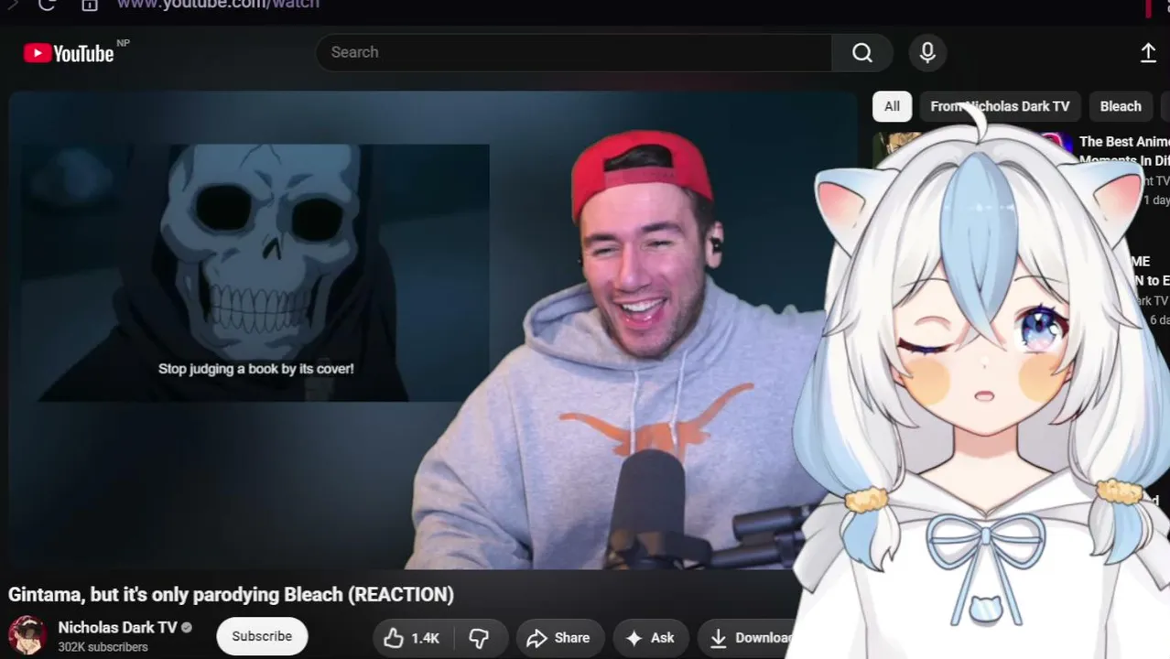This screenshot has width=1170, height=659.
Task: Share the video
Action: click(x=559, y=638)
